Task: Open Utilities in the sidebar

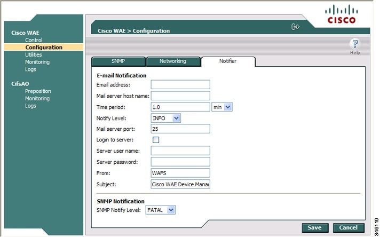Action: (x=34, y=55)
